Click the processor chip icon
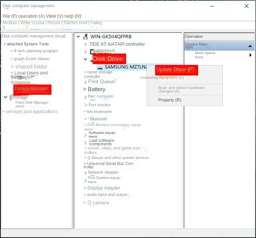 pyautogui.click(x=92, y=51)
